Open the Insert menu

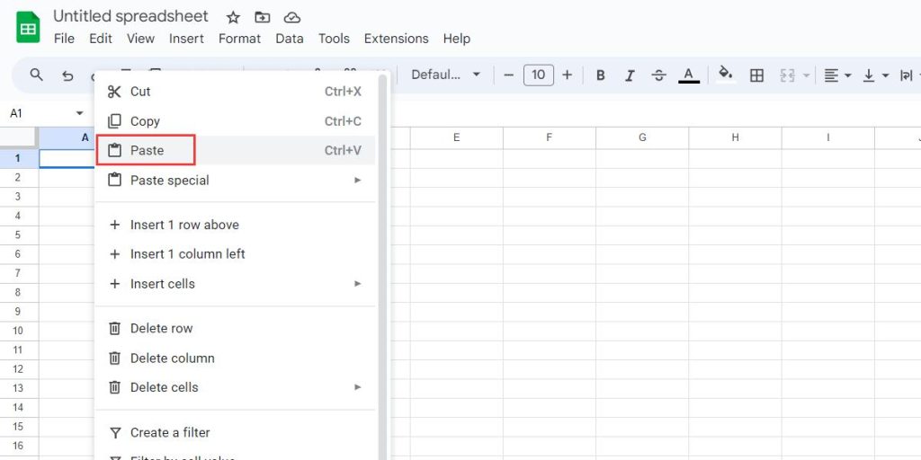coord(186,39)
